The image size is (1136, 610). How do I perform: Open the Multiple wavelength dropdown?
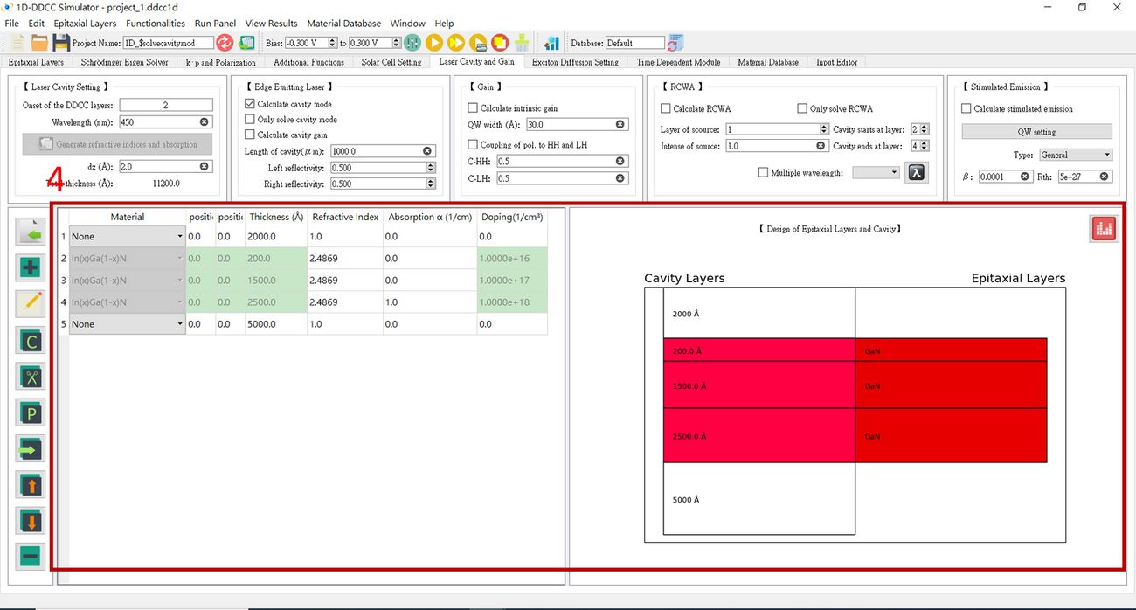[876, 173]
